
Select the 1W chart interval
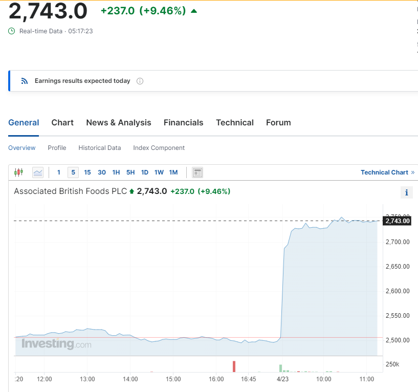coord(159,172)
